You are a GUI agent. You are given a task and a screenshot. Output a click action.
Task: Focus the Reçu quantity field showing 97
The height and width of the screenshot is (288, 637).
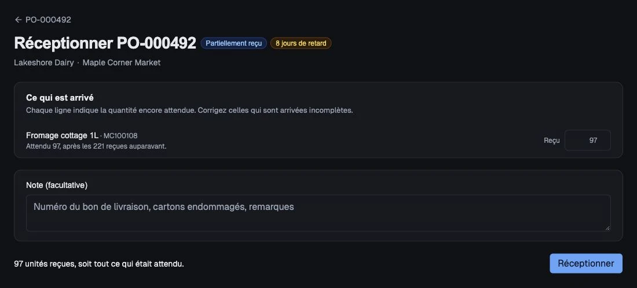click(587, 141)
